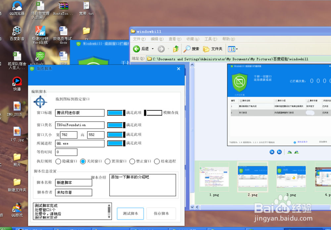Go up one folder level in explorer

176,49
